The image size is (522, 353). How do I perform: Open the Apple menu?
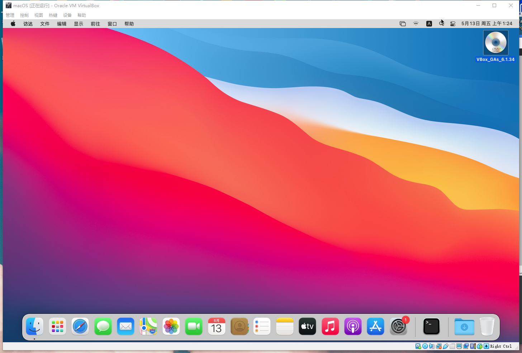click(13, 23)
